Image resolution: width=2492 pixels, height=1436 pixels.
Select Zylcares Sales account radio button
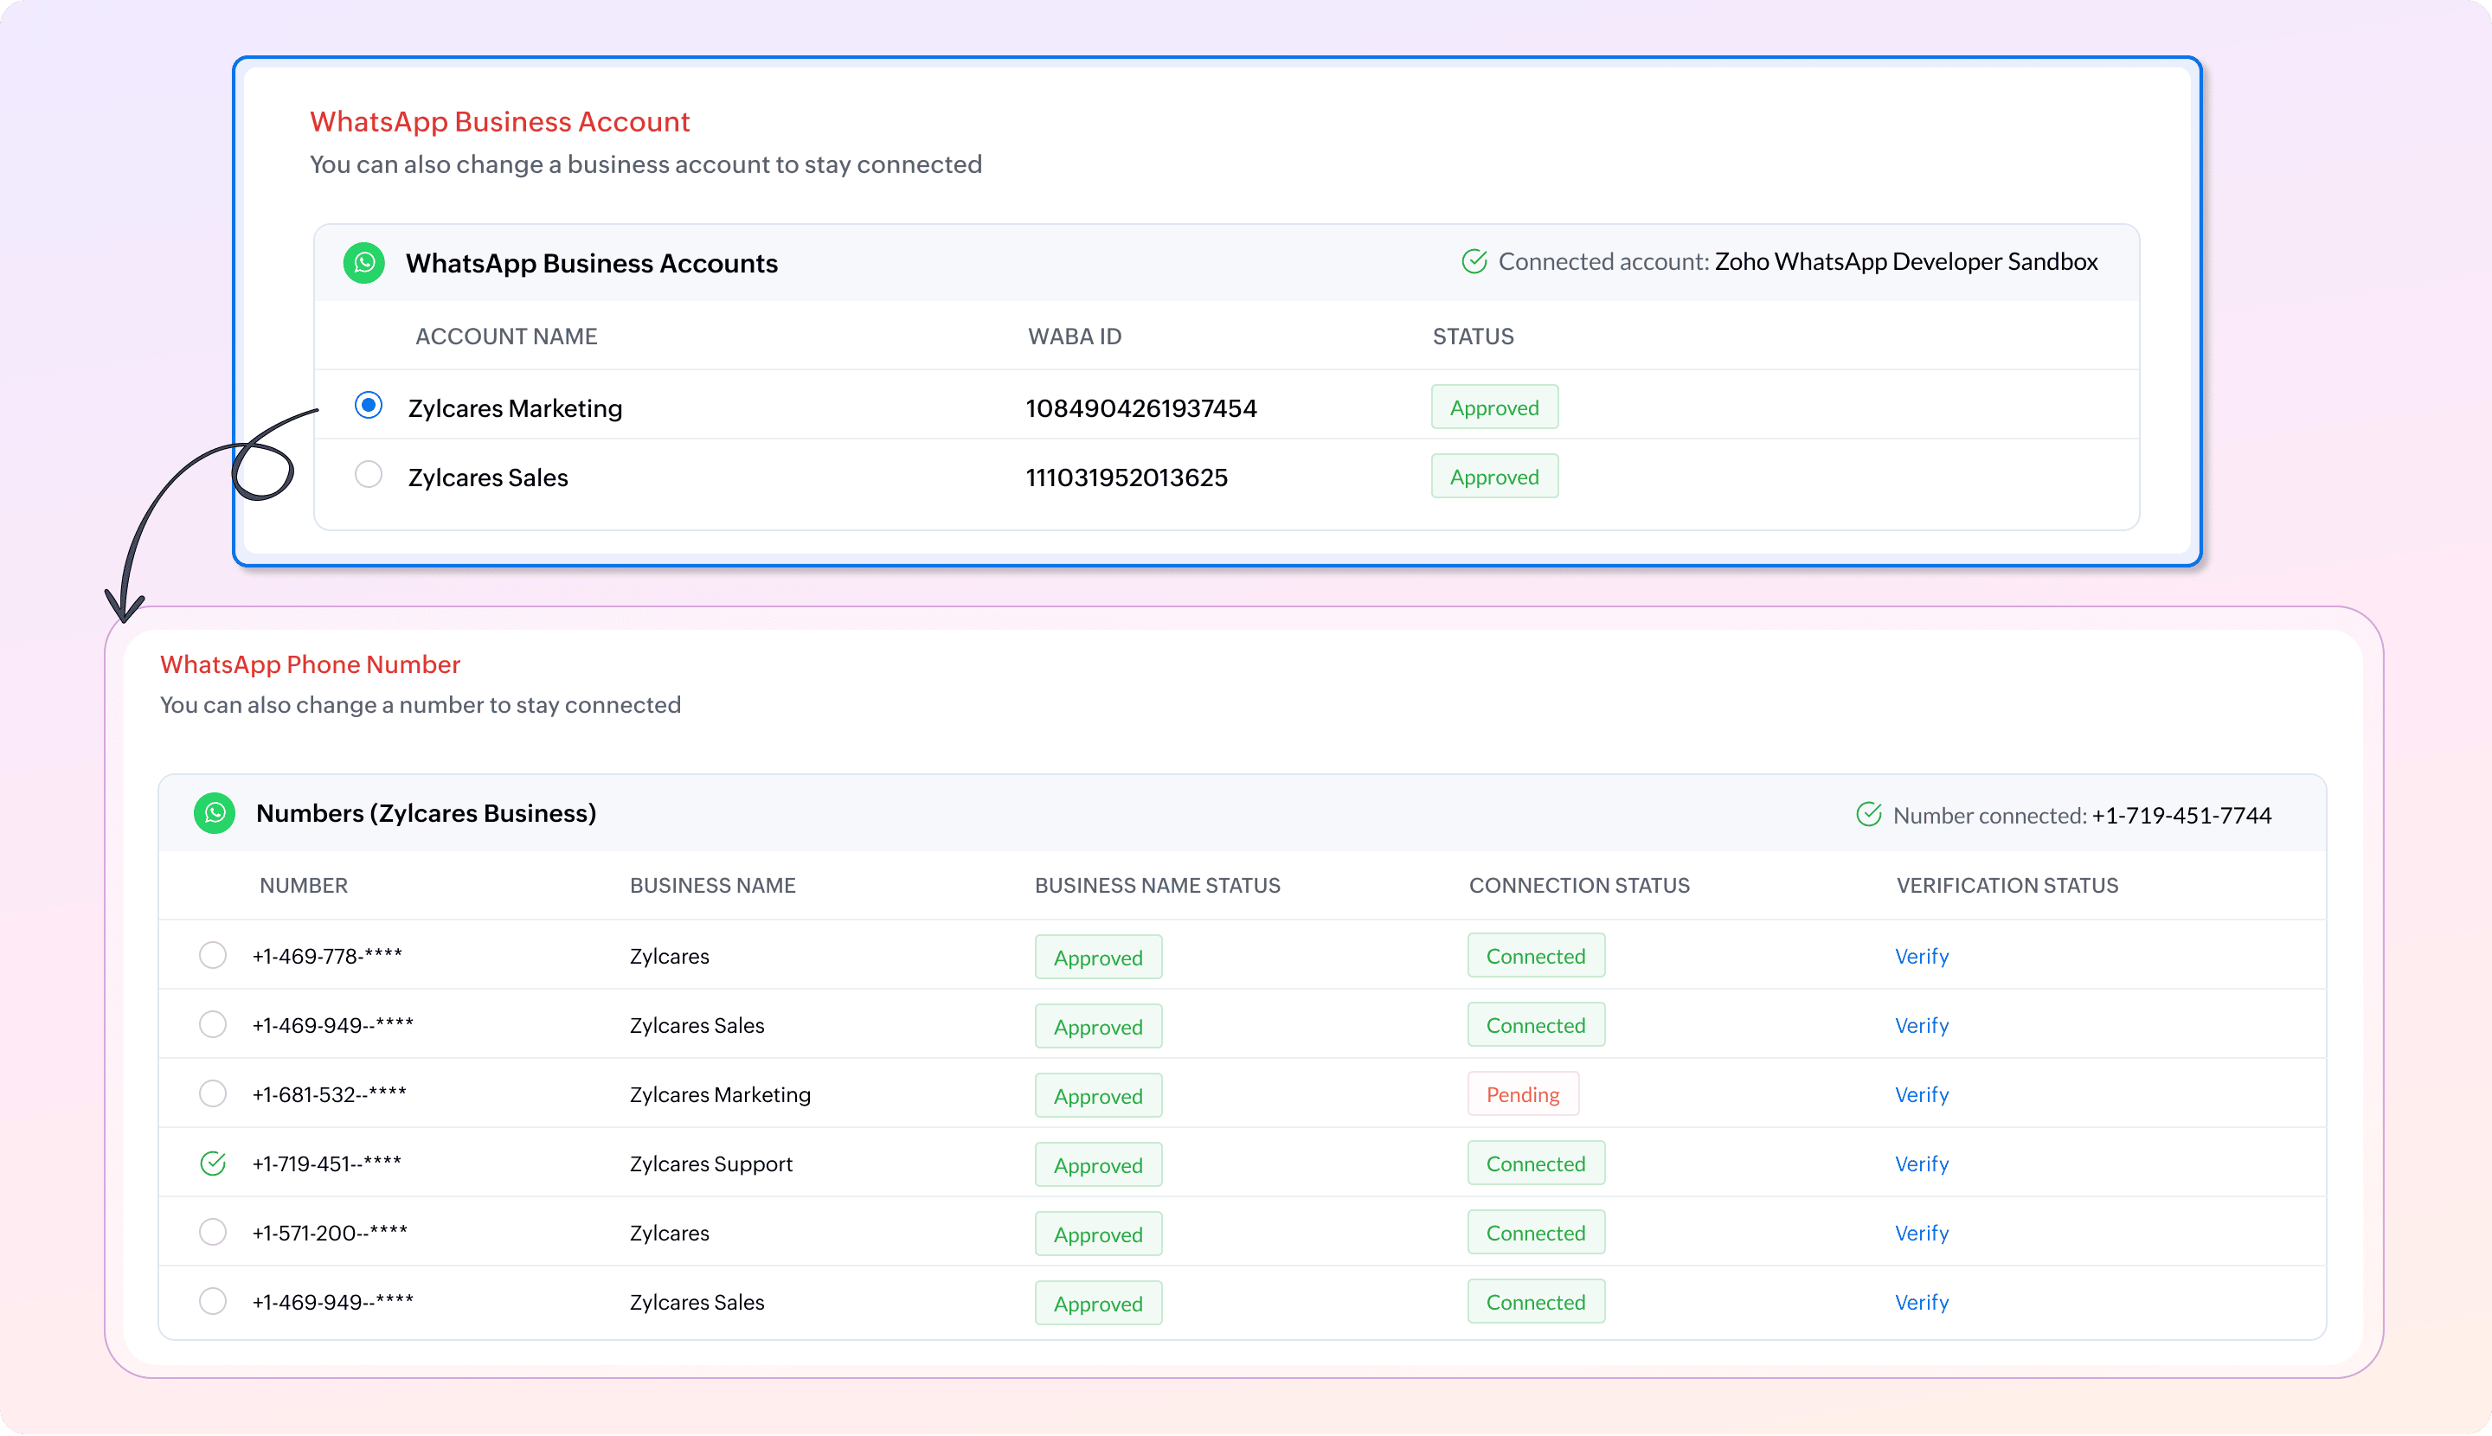coord(368,474)
